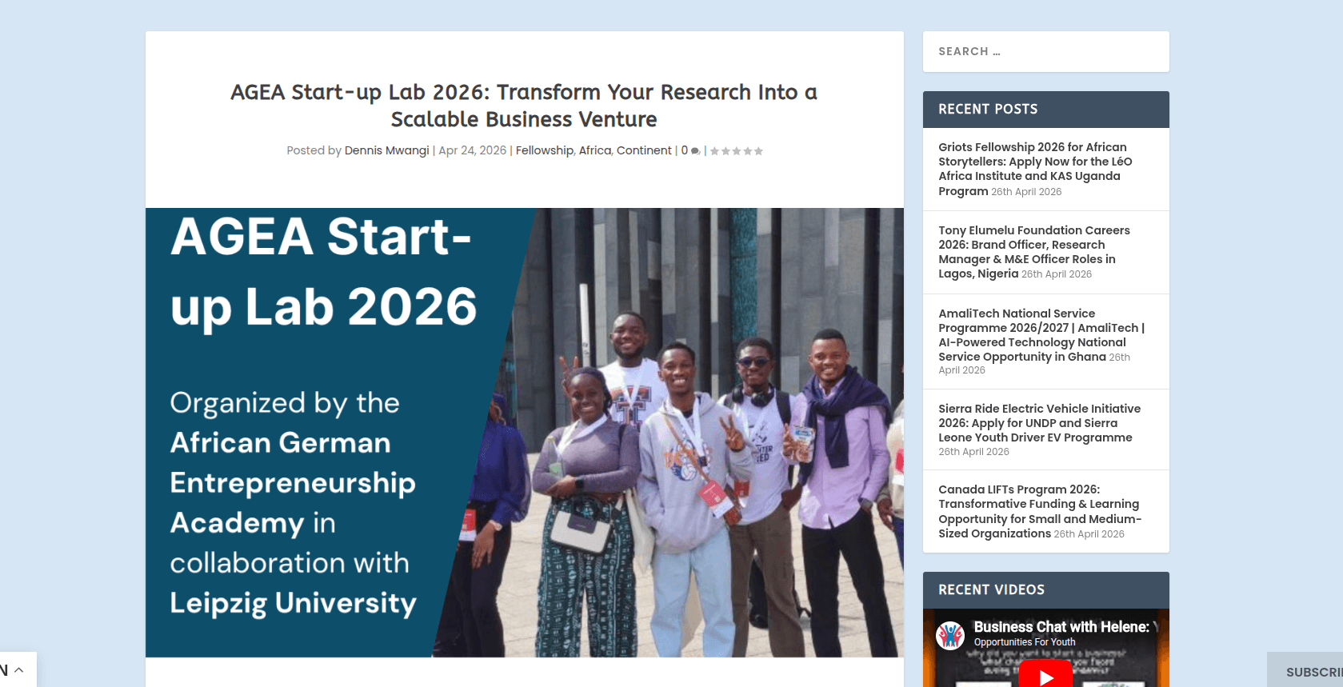
Task: Click the comment bubble icon beside the count
Action: pyautogui.click(x=694, y=151)
